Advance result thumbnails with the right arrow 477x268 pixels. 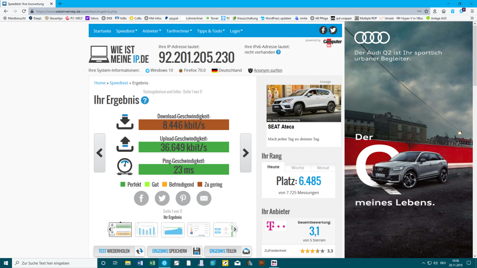pyautogui.click(x=235, y=229)
